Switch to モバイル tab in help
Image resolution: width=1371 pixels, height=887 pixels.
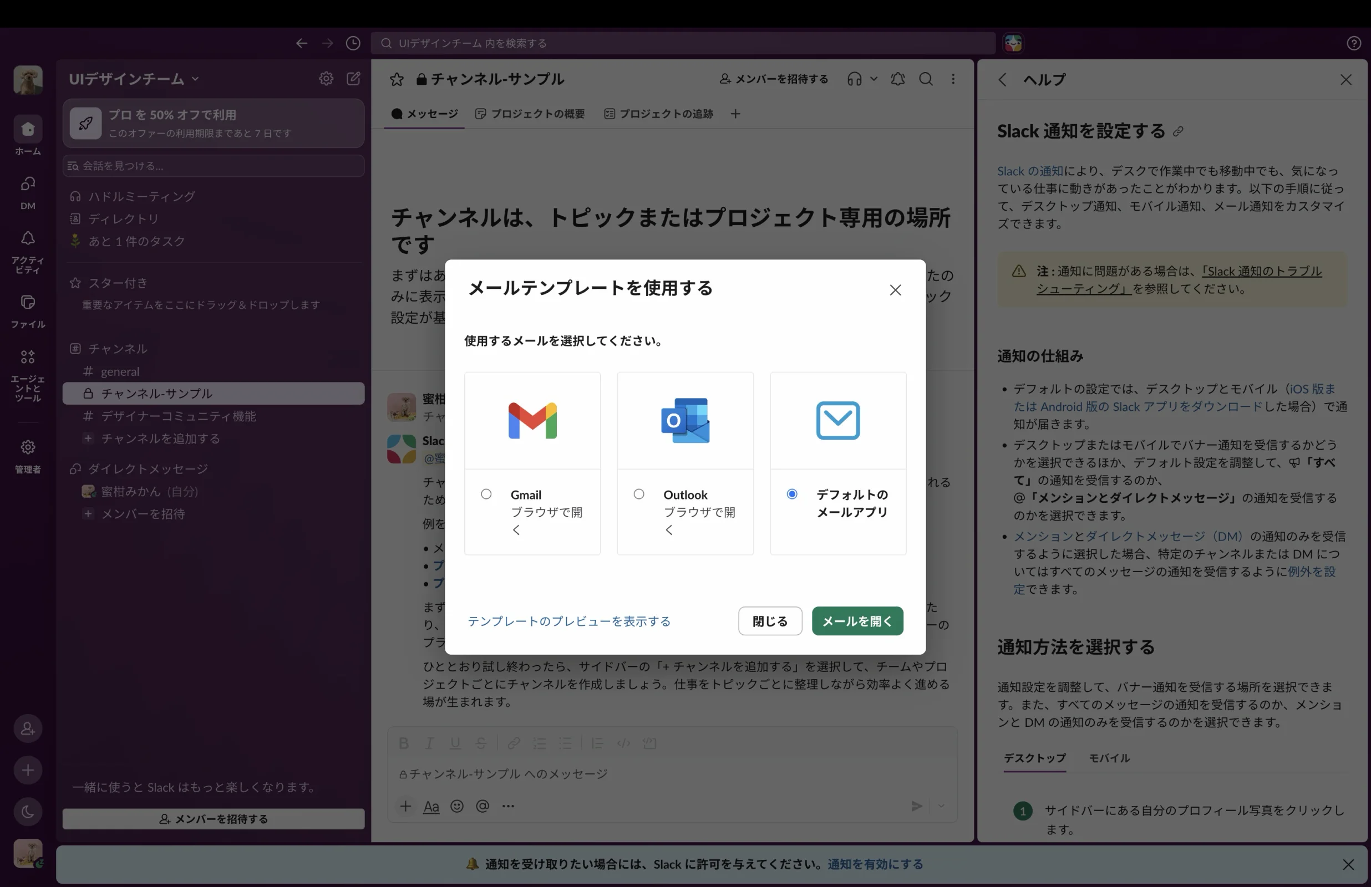pos(1109,758)
